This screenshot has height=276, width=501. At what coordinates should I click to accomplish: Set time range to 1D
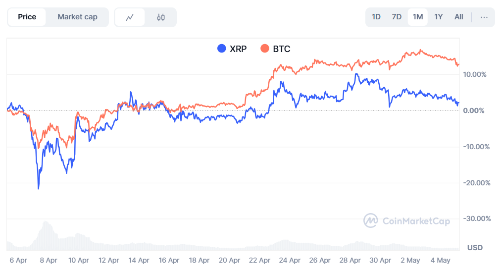coord(376,17)
